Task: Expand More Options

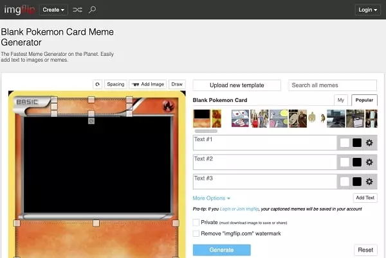Action: [x=211, y=198]
